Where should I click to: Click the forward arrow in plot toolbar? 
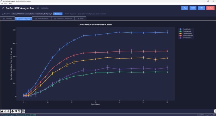9,111
